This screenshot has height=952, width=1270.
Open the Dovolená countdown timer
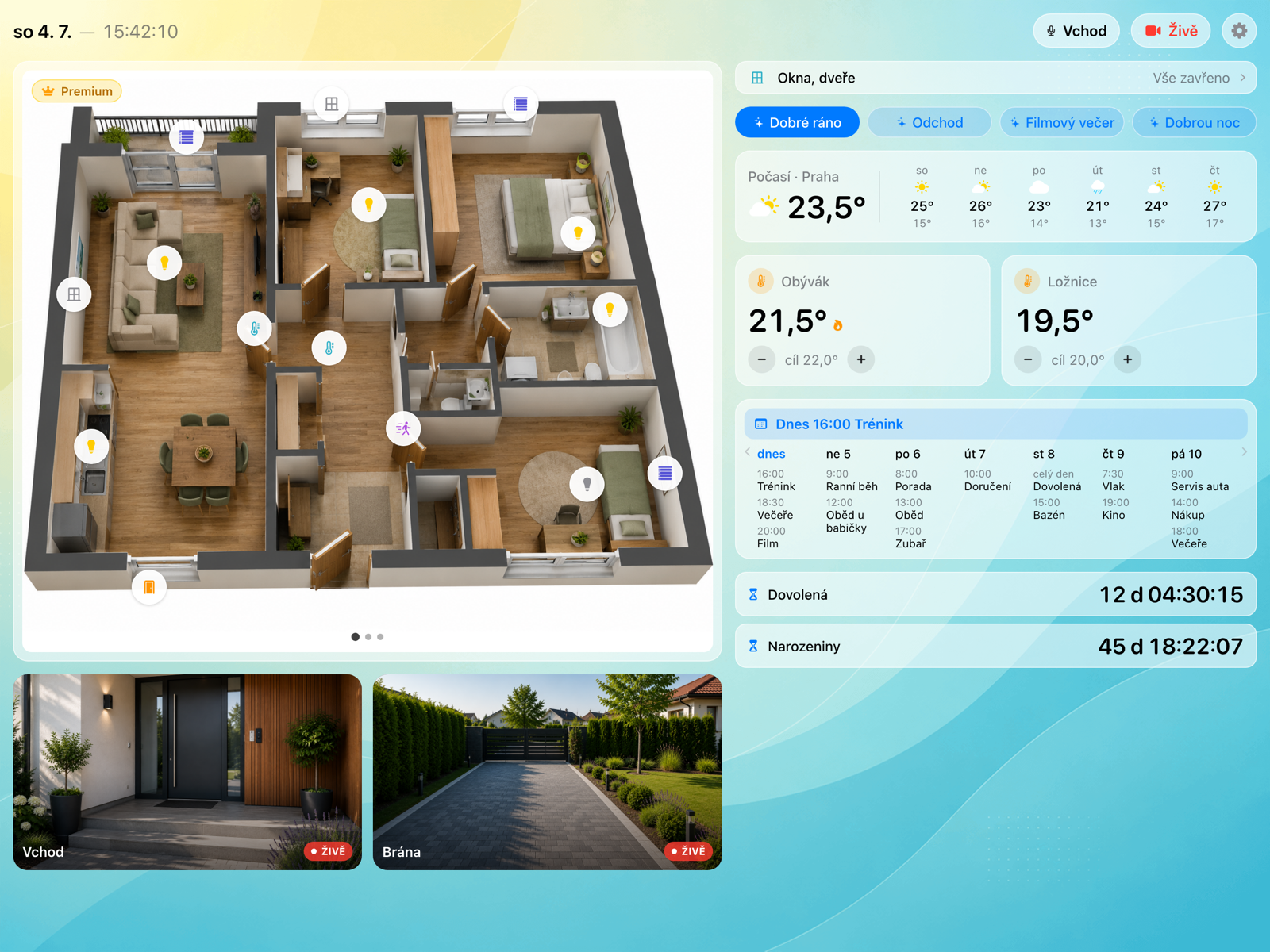(995, 594)
